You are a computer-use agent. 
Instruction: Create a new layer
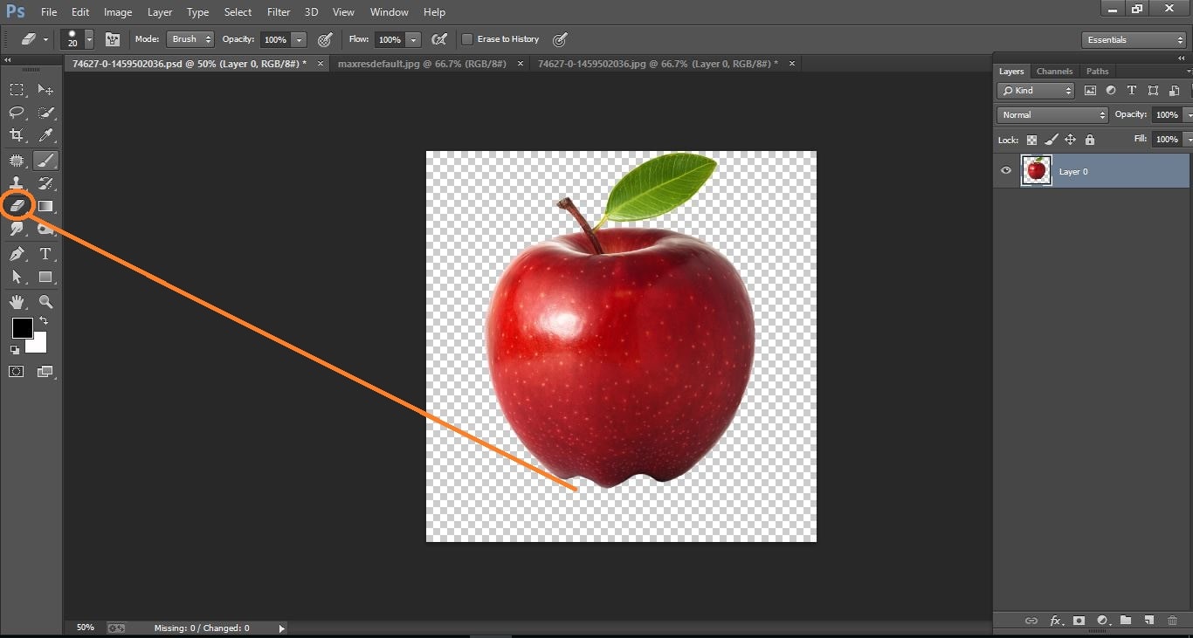(x=1148, y=621)
